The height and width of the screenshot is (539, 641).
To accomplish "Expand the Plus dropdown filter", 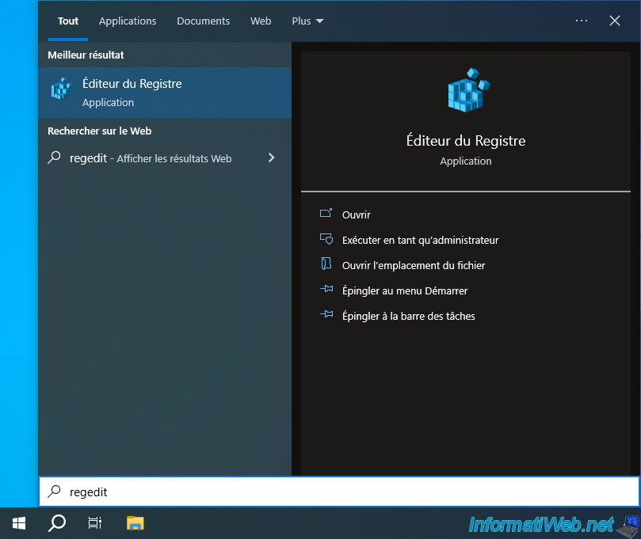I will 307,21.
